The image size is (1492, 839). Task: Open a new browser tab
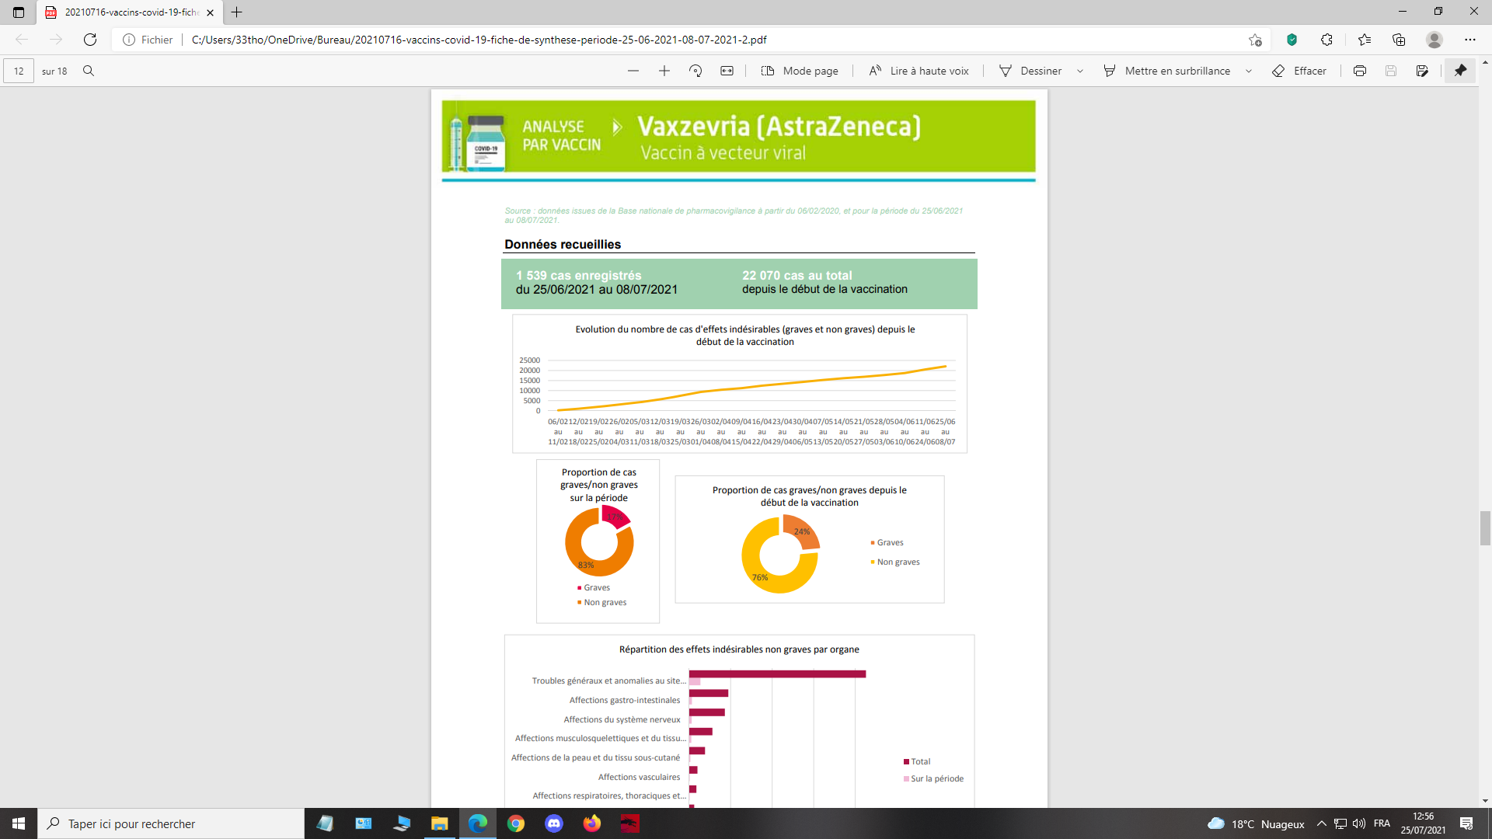[x=237, y=12]
